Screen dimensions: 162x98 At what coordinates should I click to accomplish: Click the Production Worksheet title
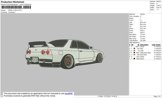pyautogui.click(x=12, y=2)
